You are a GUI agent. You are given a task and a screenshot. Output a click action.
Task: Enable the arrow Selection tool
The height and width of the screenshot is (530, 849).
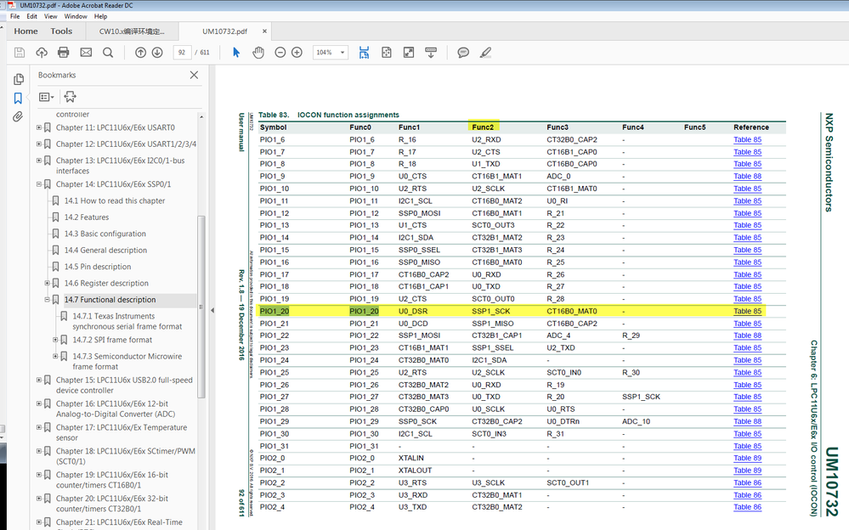[x=236, y=53]
